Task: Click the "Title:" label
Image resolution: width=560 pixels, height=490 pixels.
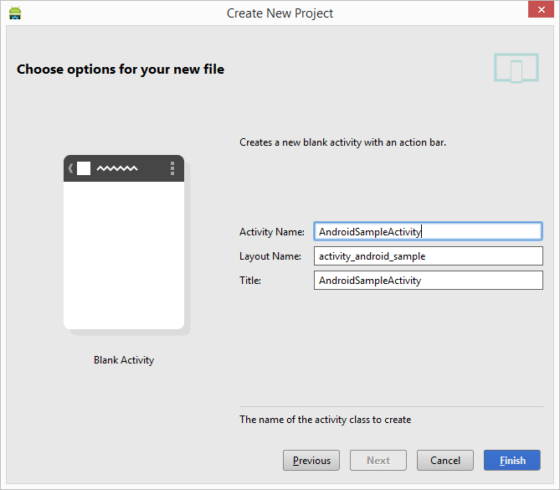Action: [250, 281]
